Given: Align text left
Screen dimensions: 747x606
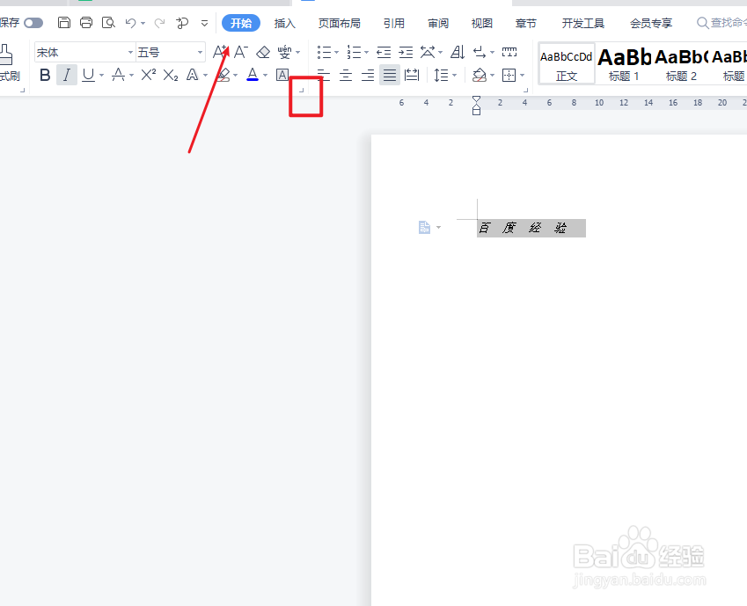Looking at the screenshot, I should [x=324, y=76].
